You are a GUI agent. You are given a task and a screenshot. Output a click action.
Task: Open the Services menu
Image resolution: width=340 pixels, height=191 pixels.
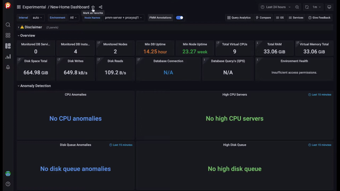tap(296, 18)
